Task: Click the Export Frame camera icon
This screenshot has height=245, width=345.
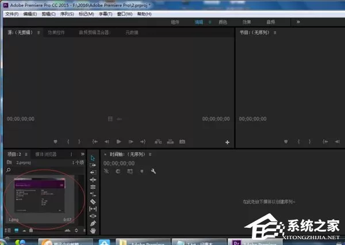Action: click(x=182, y=141)
